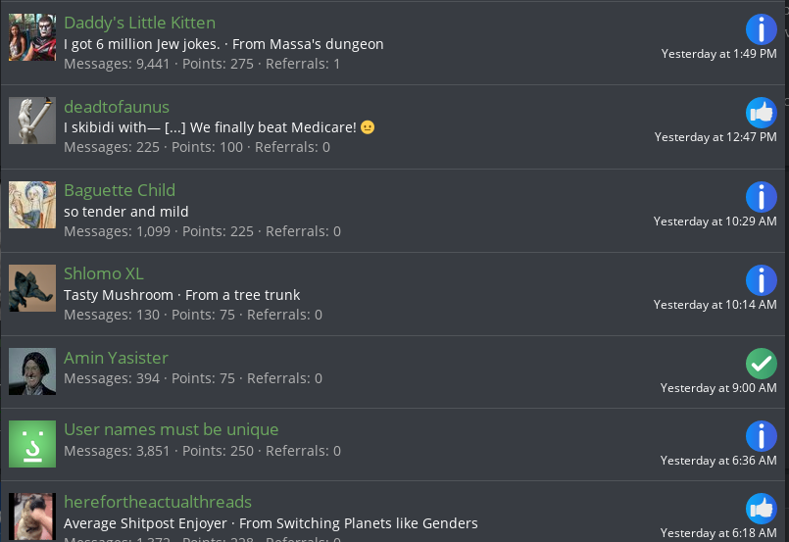Open the deadtofaunus profile link
This screenshot has width=789, height=542.
tap(117, 107)
